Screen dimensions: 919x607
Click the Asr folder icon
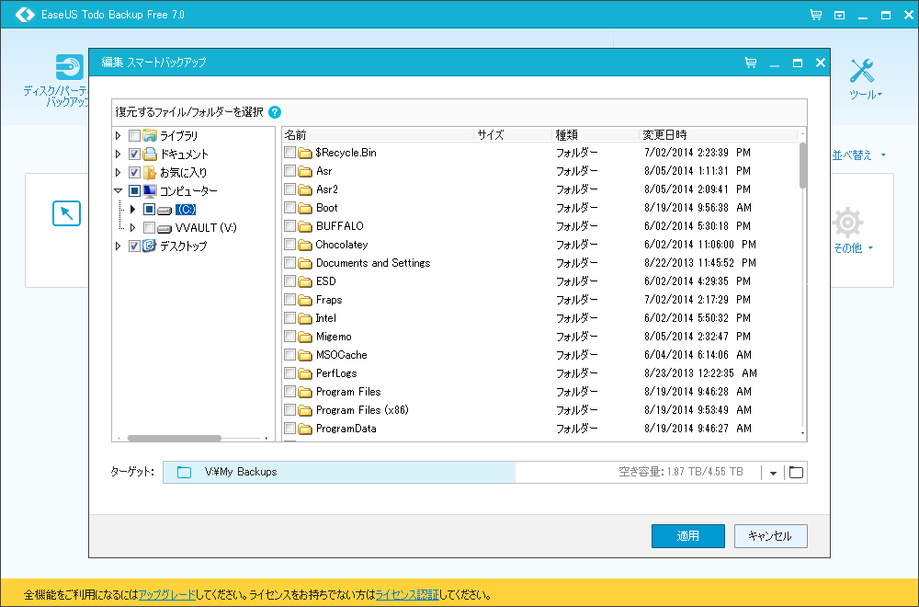(x=305, y=171)
